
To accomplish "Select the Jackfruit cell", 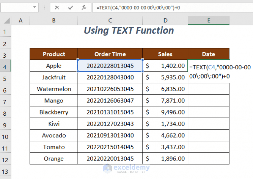I will point(54,77).
